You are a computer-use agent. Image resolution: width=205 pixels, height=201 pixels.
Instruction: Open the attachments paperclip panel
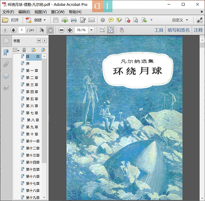(x=6, y=64)
